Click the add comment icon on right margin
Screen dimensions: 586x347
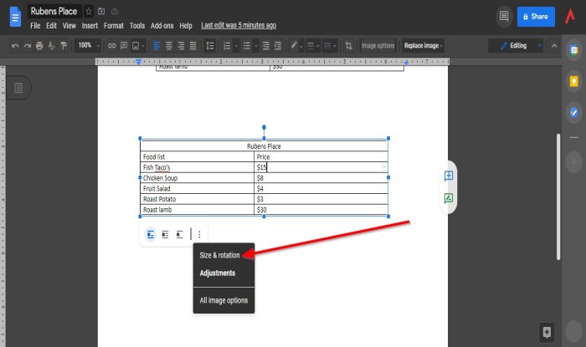449,176
